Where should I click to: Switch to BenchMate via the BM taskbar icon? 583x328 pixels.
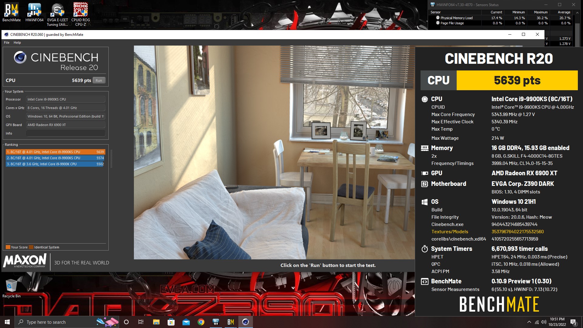tap(230, 322)
